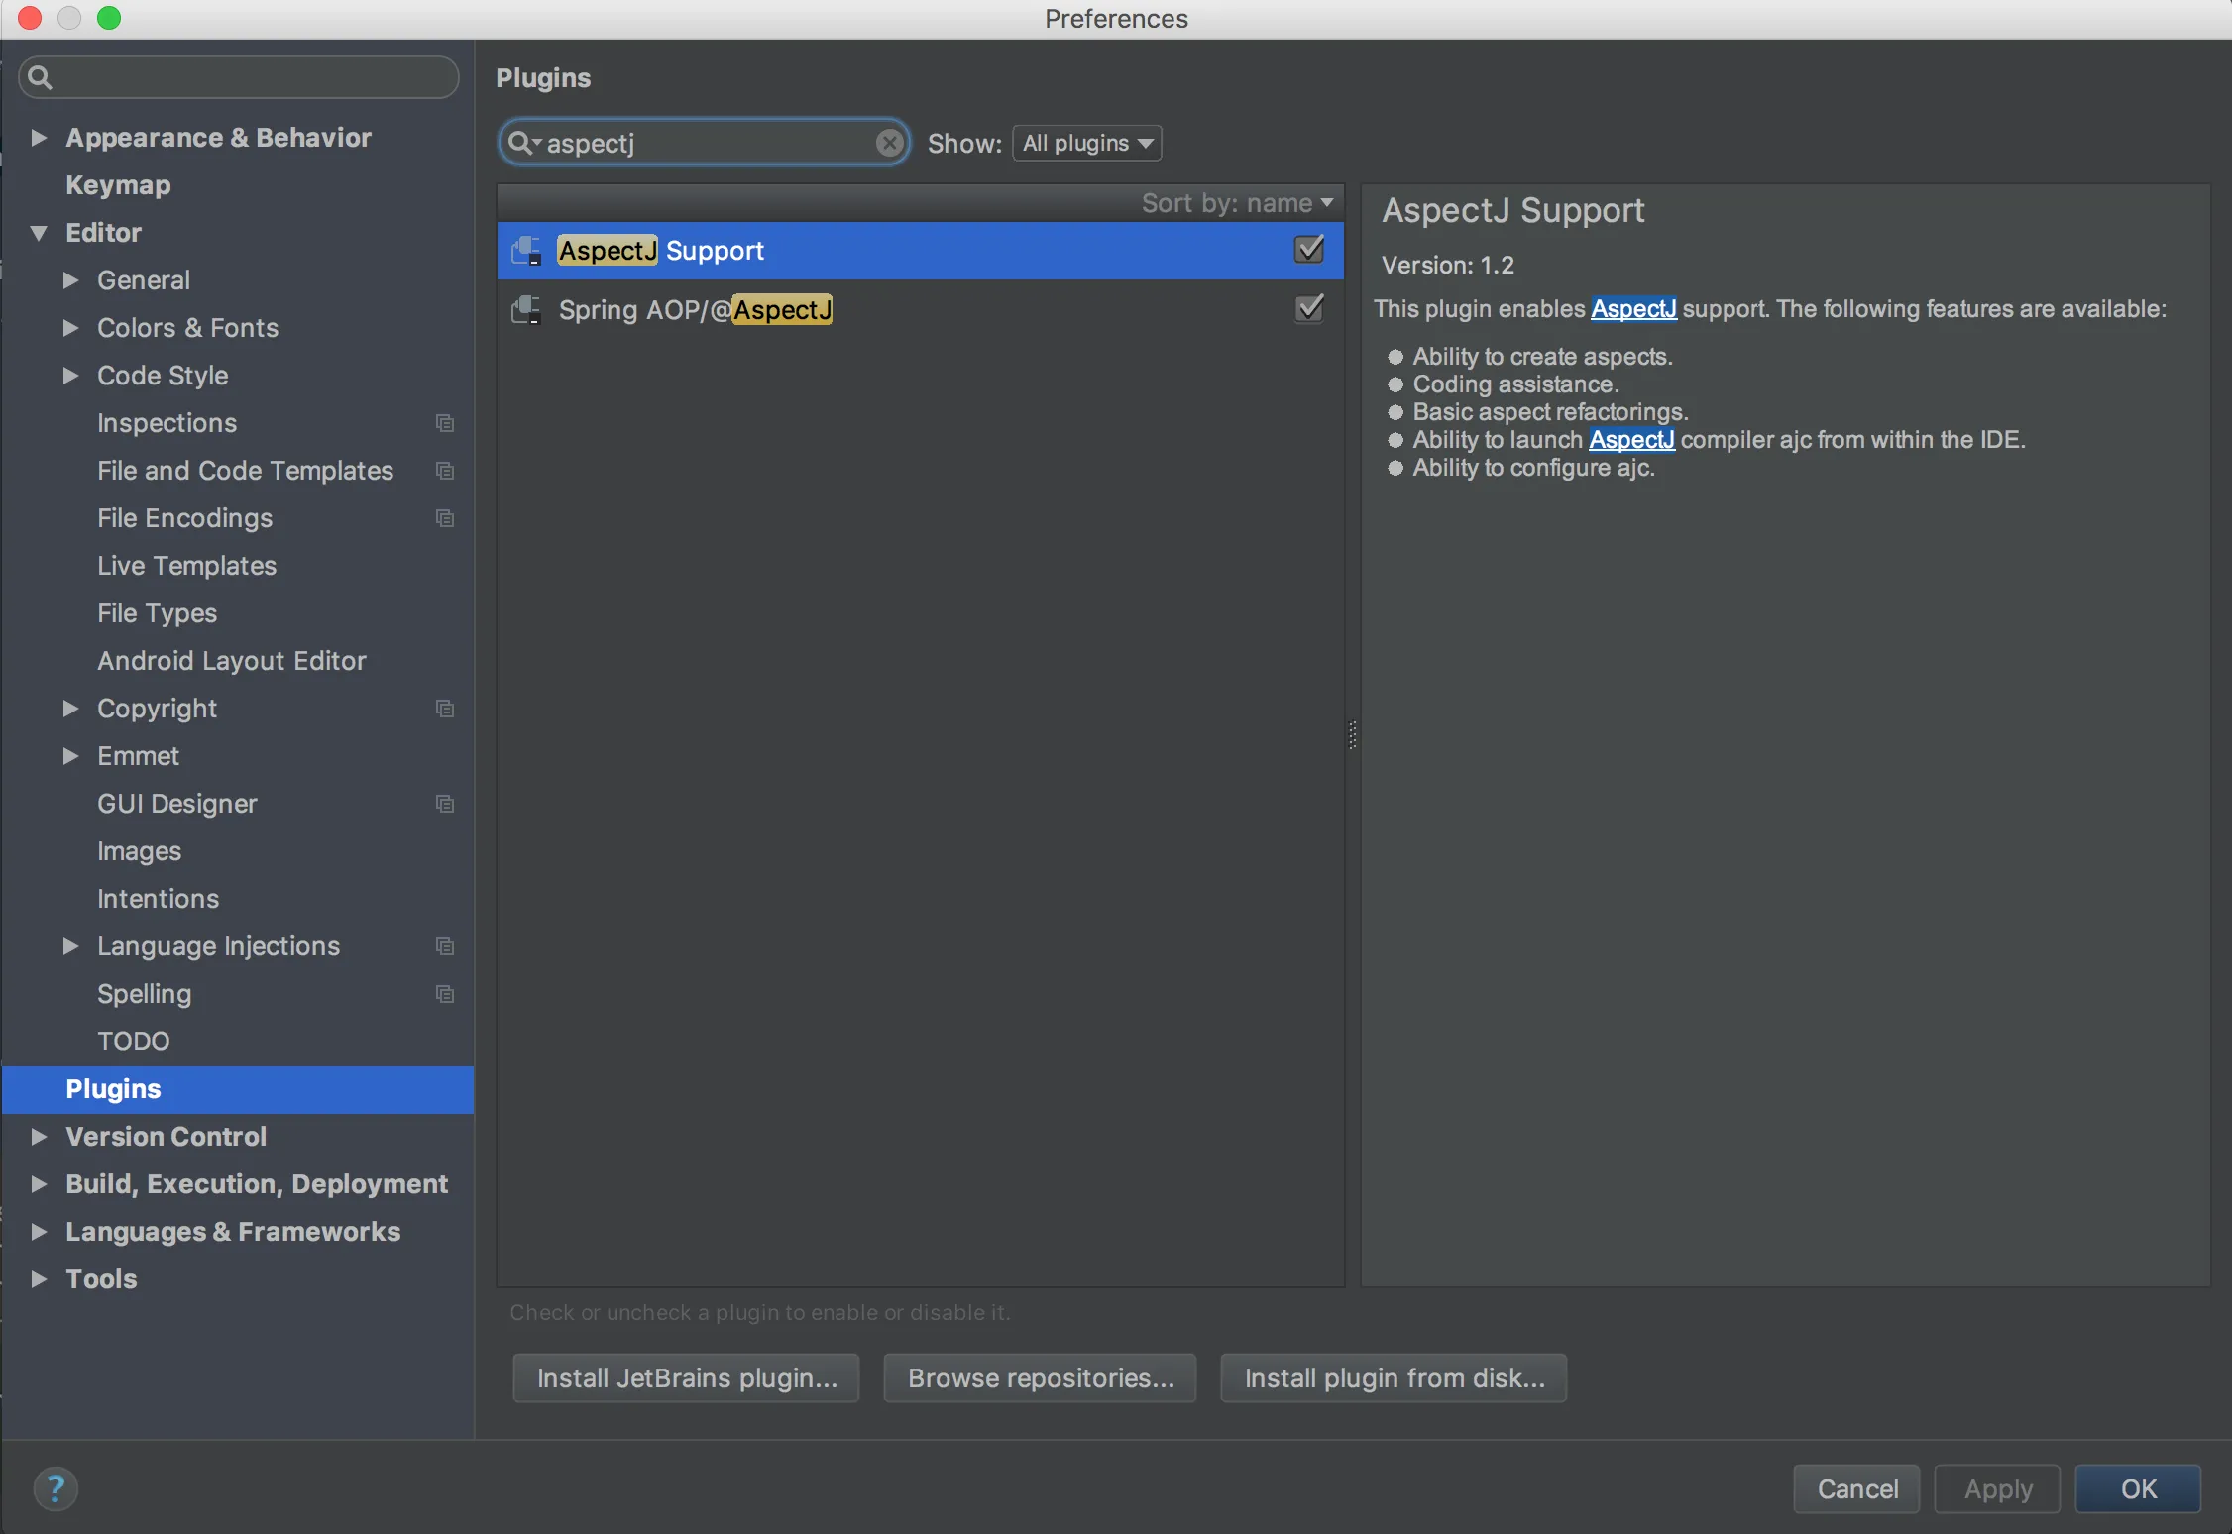Clear the plugin search field with the X icon
Image resolution: width=2232 pixels, height=1534 pixels.
[x=889, y=143]
